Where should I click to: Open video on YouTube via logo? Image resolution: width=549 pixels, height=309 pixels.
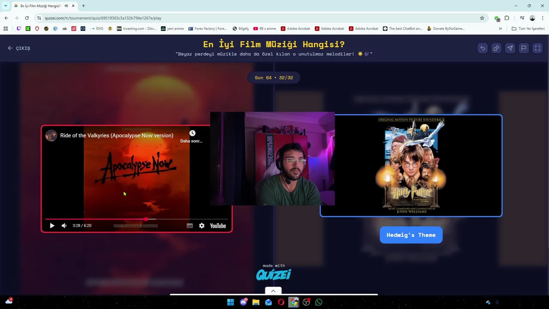[x=218, y=226]
